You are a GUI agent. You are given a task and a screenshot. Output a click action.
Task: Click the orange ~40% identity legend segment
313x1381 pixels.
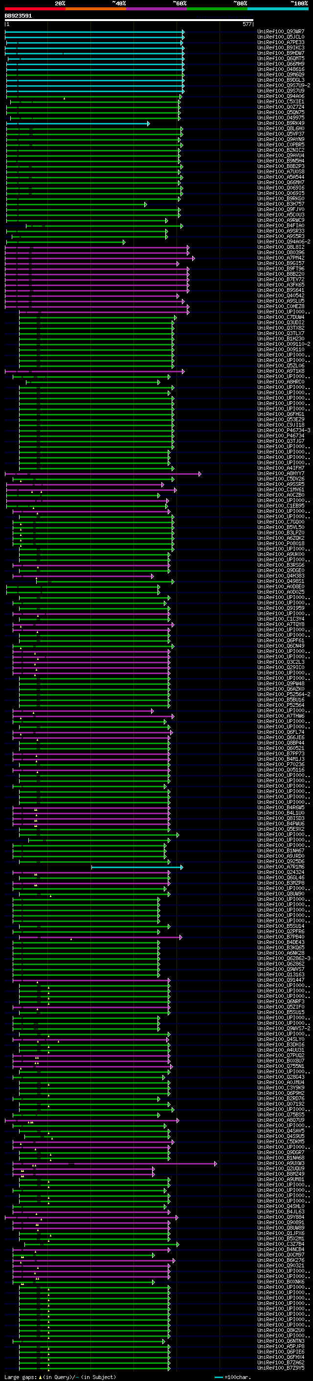[x=96, y=9]
